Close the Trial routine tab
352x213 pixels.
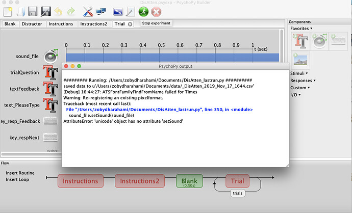pyautogui.click(x=130, y=24)
